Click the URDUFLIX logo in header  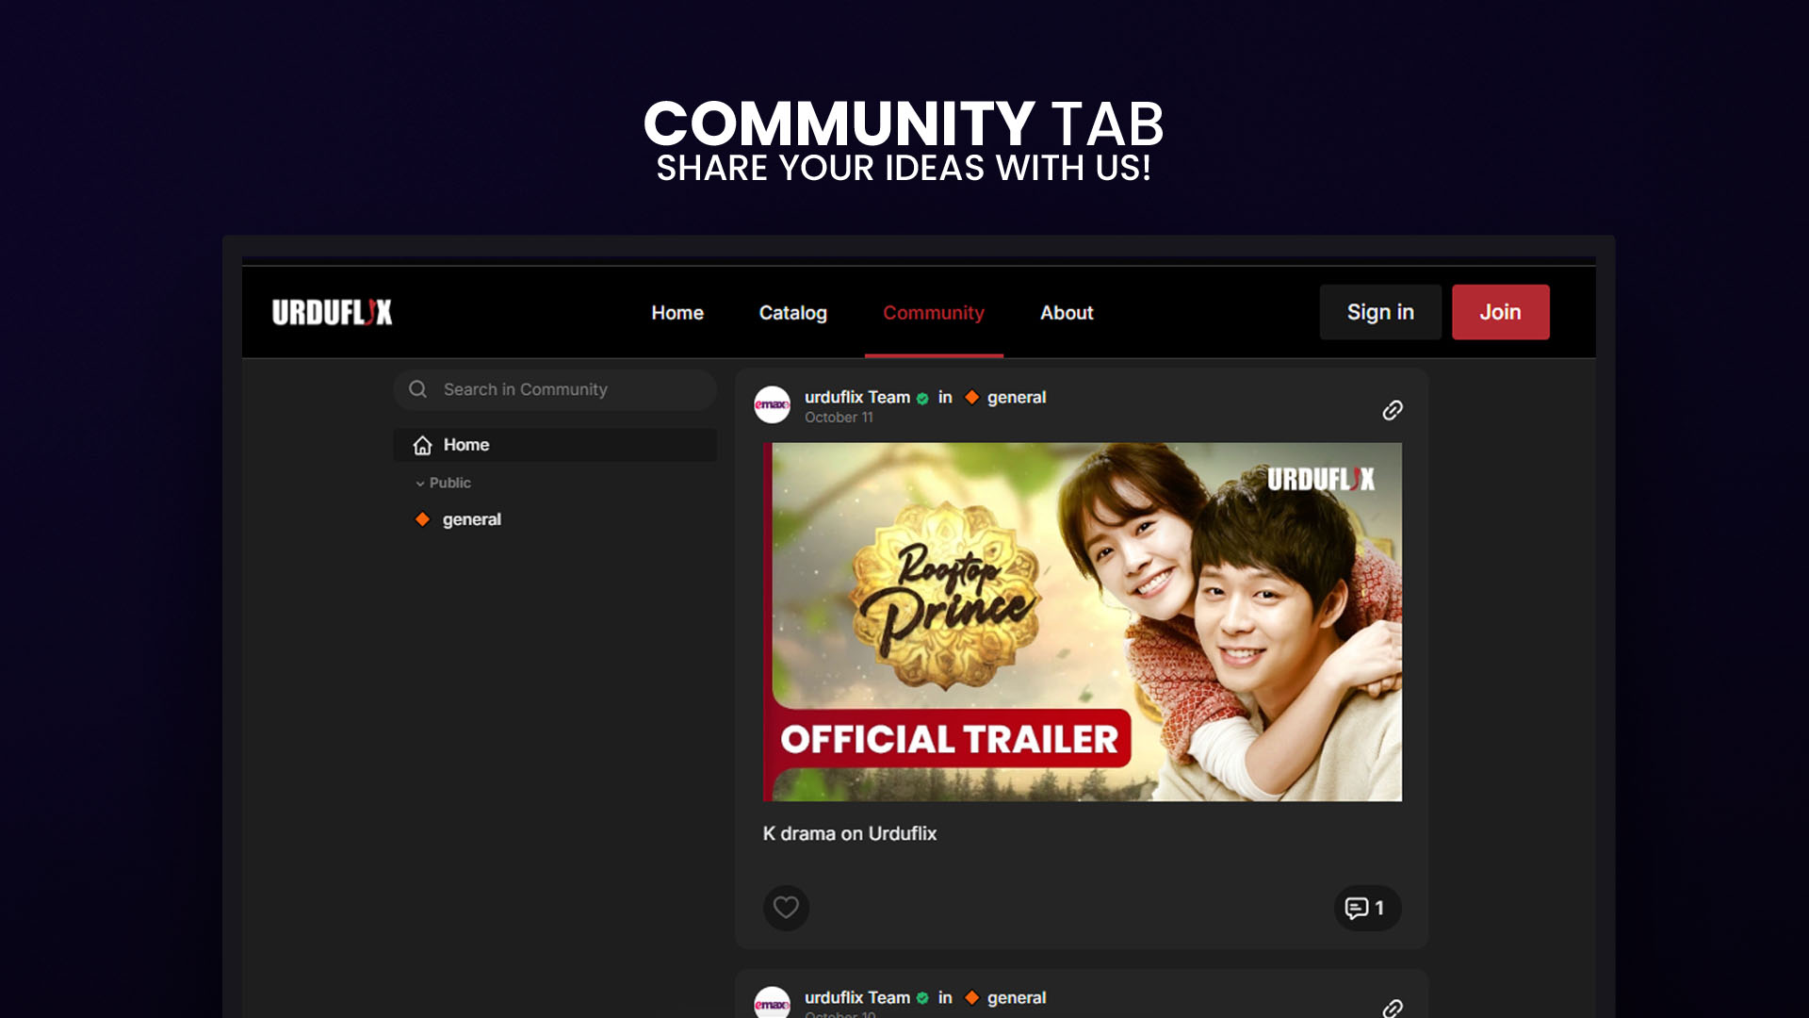point(332,312)
